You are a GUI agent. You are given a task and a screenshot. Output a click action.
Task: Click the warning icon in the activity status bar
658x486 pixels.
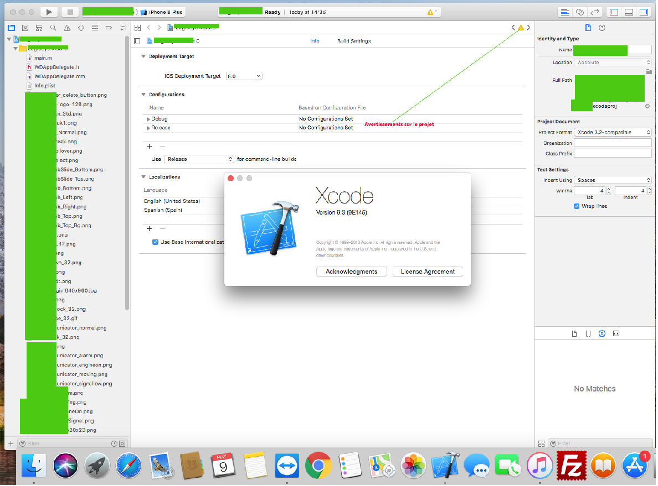tap(430, 12)
